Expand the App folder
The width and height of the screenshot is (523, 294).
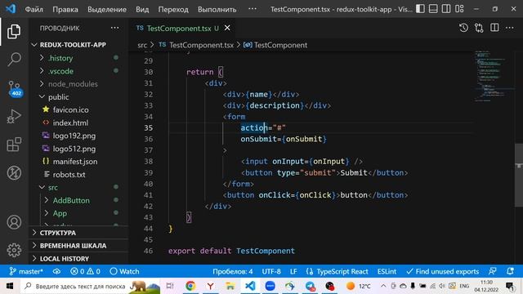(x=79, y=213)
